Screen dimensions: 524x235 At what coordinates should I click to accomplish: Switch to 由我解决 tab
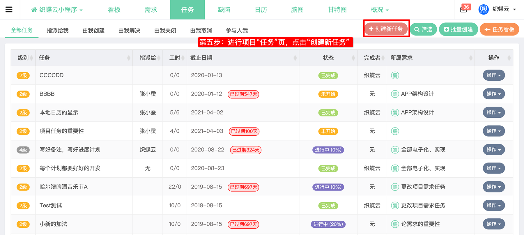130,31
